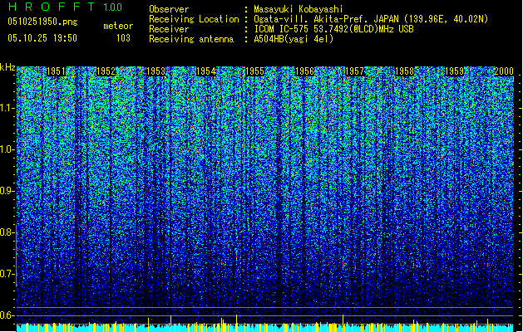523x332 pixels.
Task: Click the 1.1 kHz axis tick label
Action: pos(7,108)
